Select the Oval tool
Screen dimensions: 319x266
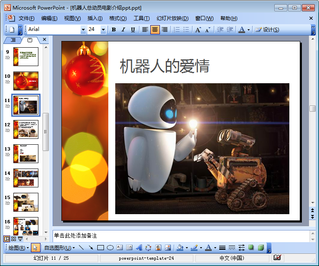tap(110, 248)
